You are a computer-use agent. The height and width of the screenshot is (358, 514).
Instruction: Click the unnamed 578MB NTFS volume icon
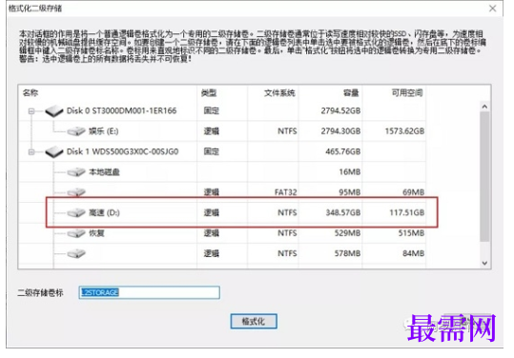point(76,253)
